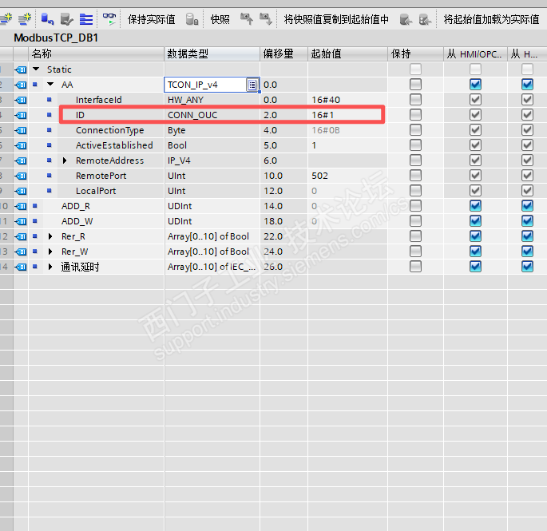Click the 快照 snapshot button

(220, 19)
